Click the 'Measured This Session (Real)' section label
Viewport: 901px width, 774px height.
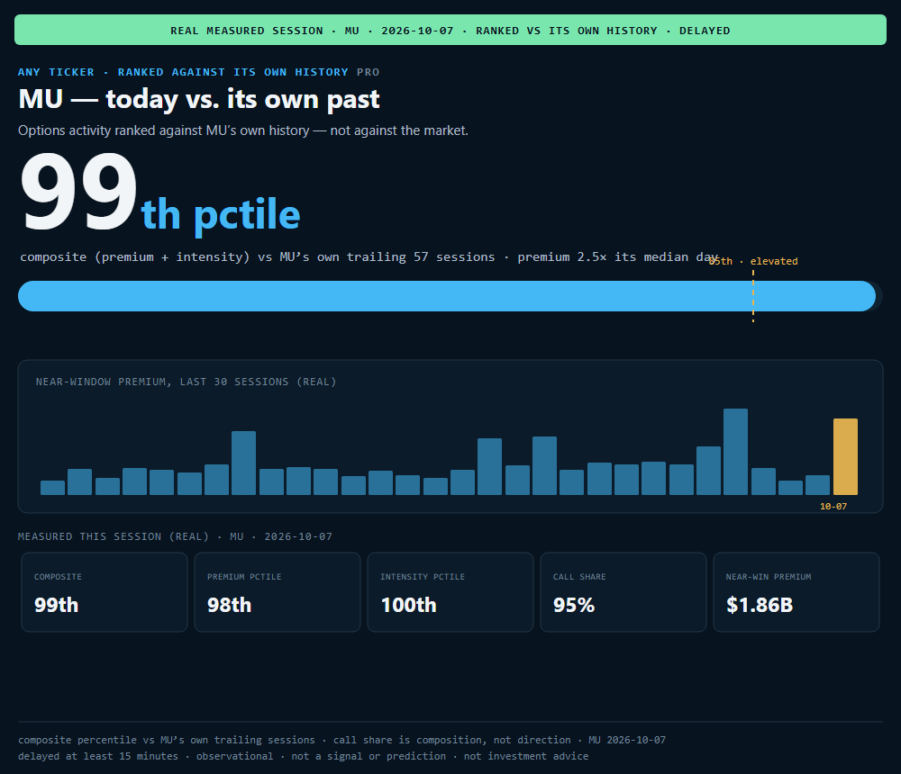click(x=176, y=537)
